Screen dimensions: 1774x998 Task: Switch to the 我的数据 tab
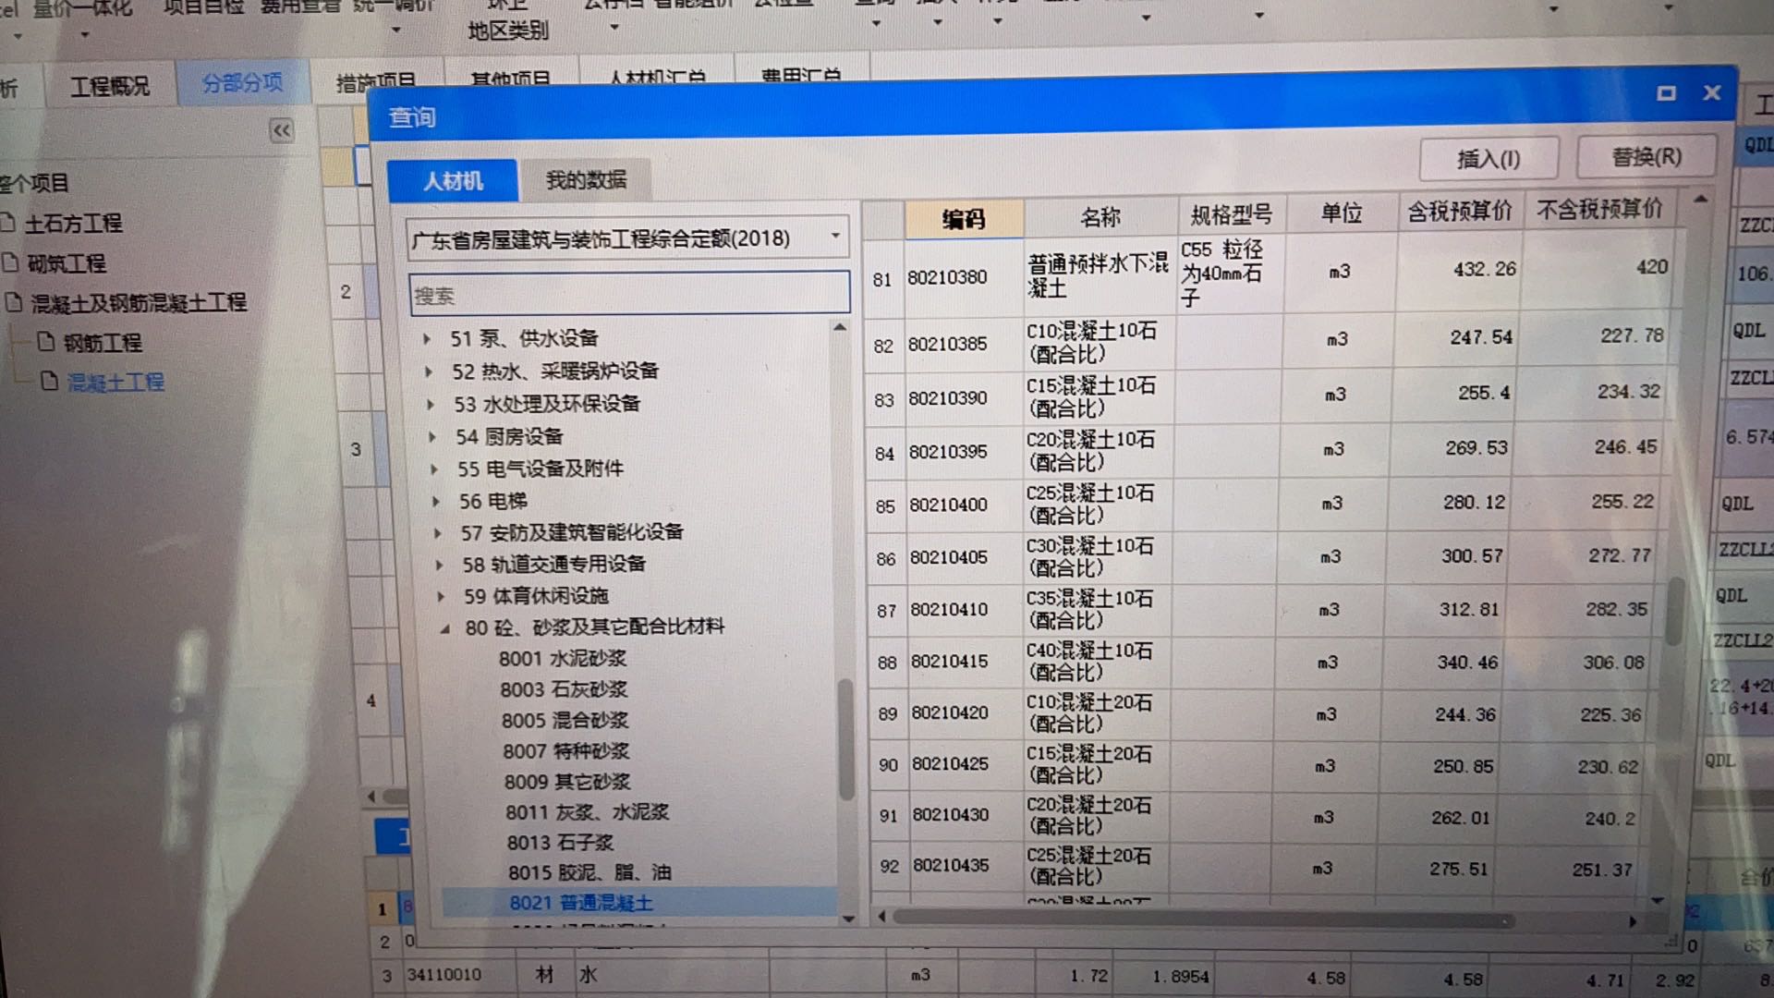pyautogui.click(x=586, y=179)
